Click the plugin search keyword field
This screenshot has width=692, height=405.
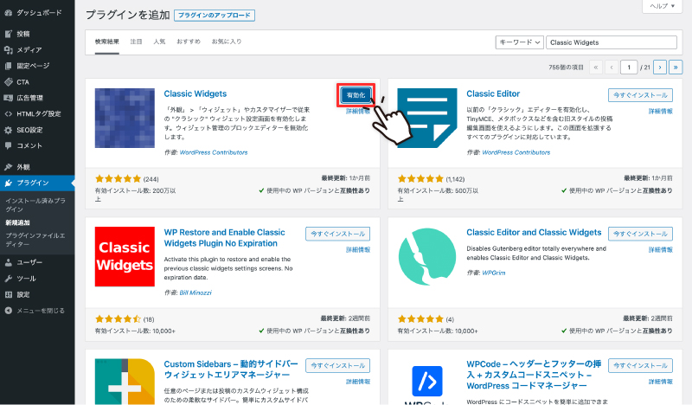click(x=612, y=42)
